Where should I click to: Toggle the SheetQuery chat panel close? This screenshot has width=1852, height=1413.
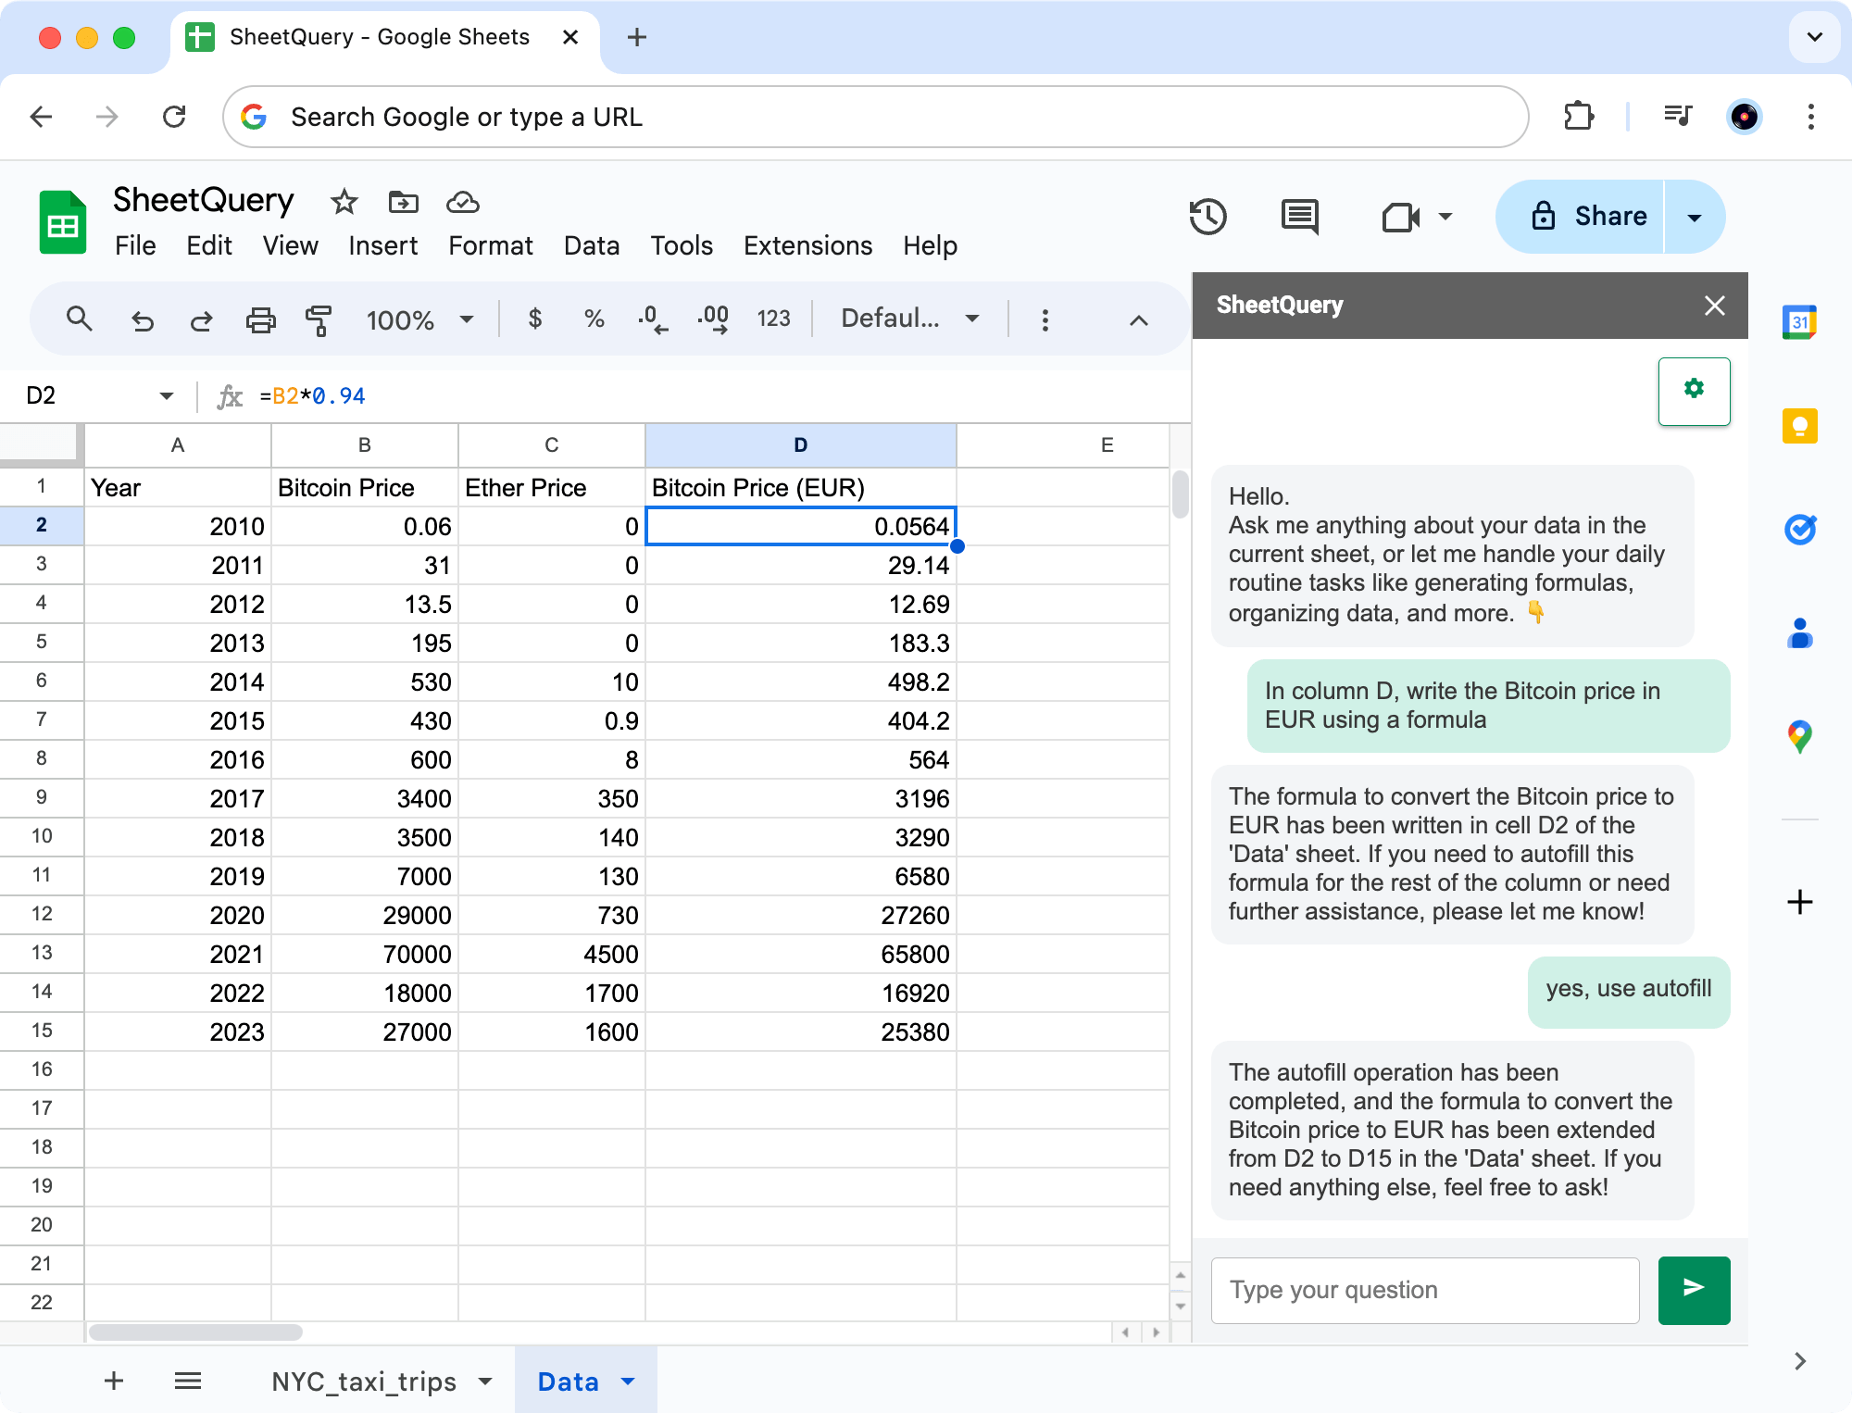[x=1714, y=305]
